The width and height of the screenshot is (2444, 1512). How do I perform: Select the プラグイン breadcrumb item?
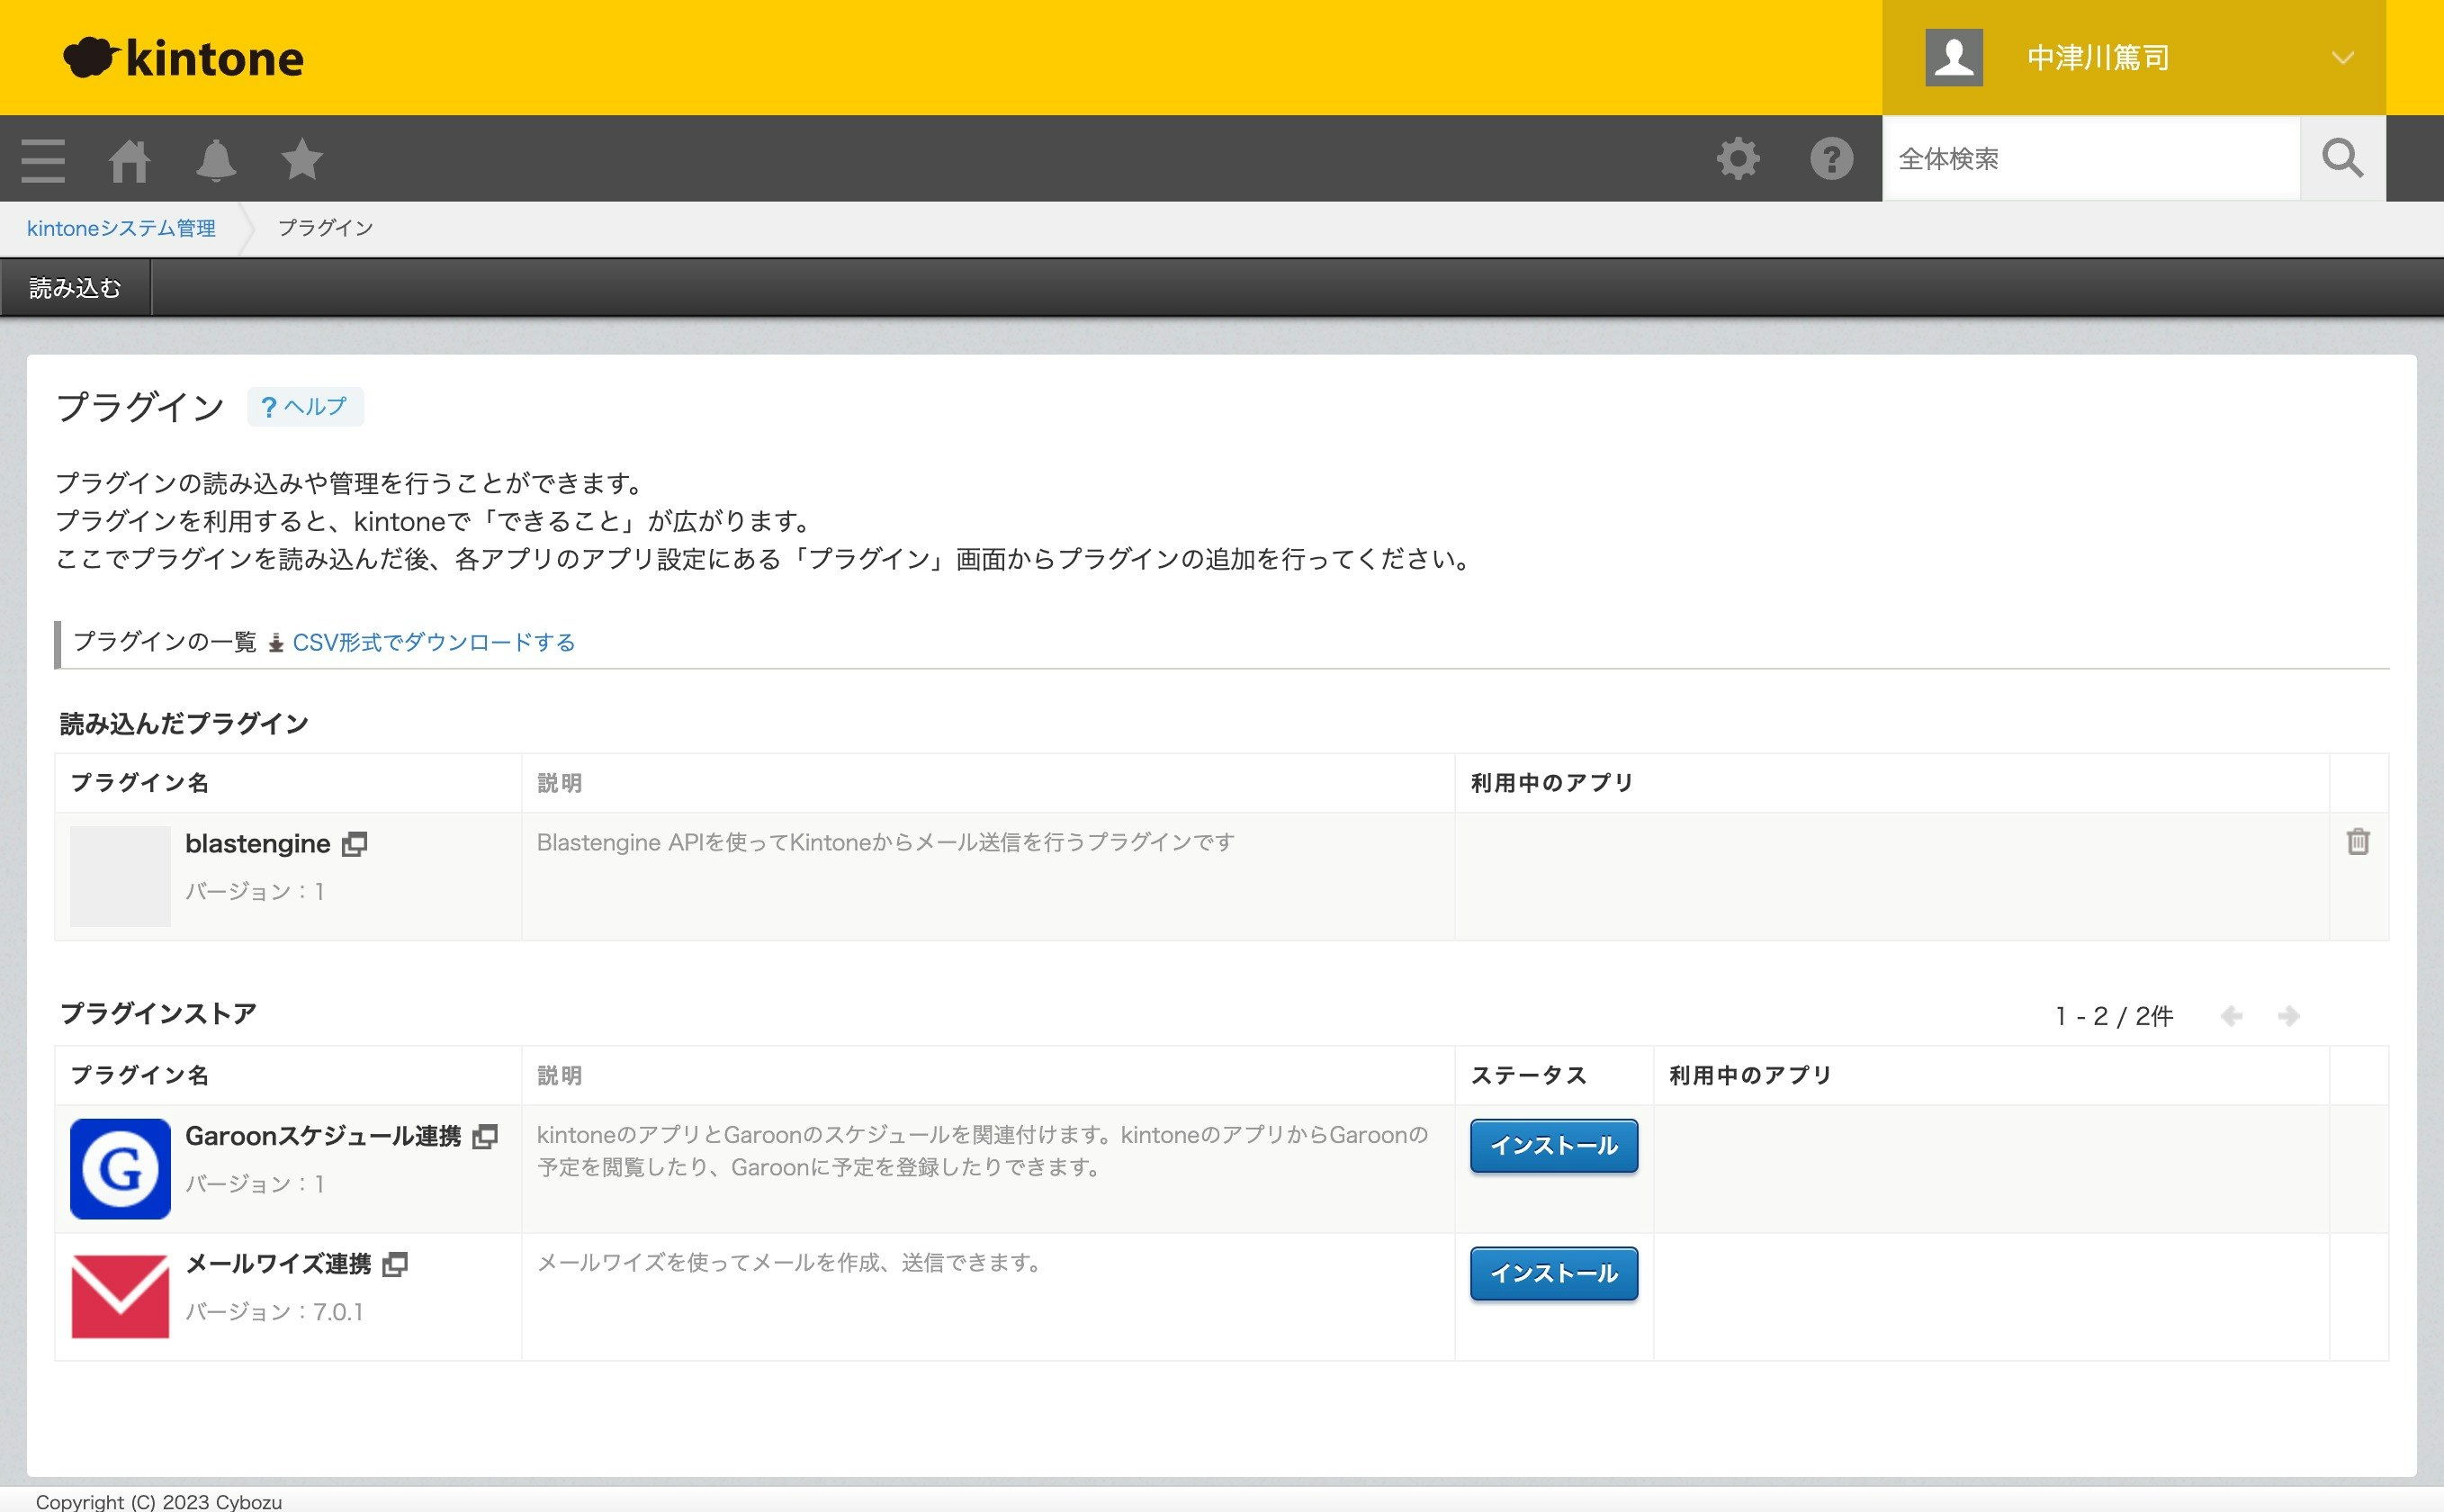tap(325, 227)
